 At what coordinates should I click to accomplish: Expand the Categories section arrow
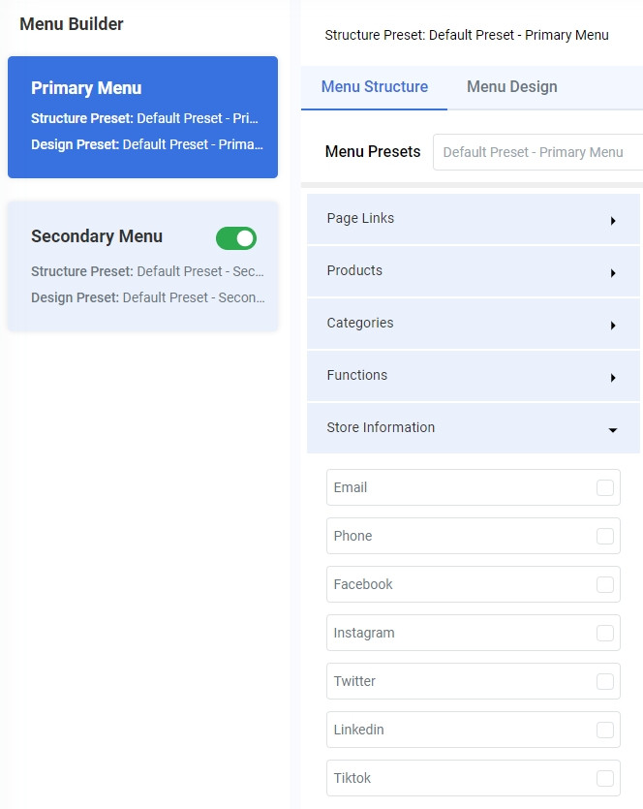click(x=613, y=326)
